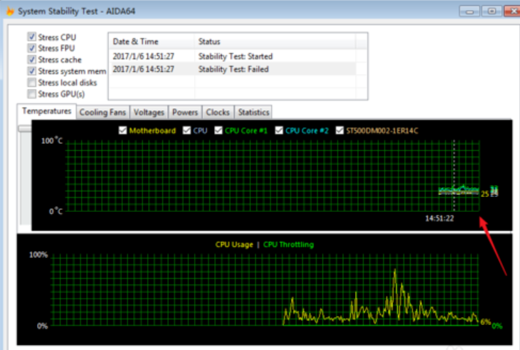The image size is (520, 350).
Task: Enable Stress local disks
Action: [x=31, y=83]
